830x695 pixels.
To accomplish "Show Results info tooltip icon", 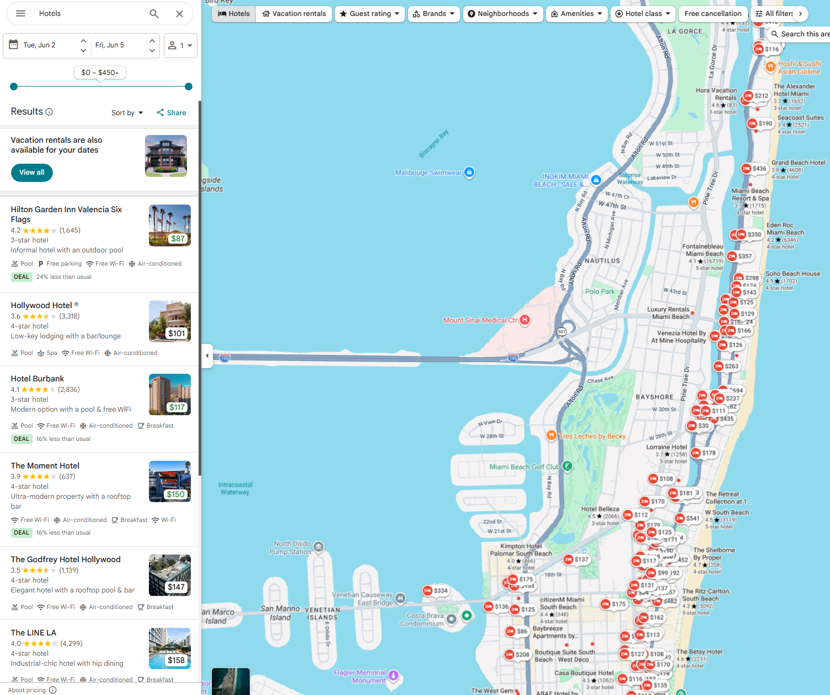I will pos(49,112).
